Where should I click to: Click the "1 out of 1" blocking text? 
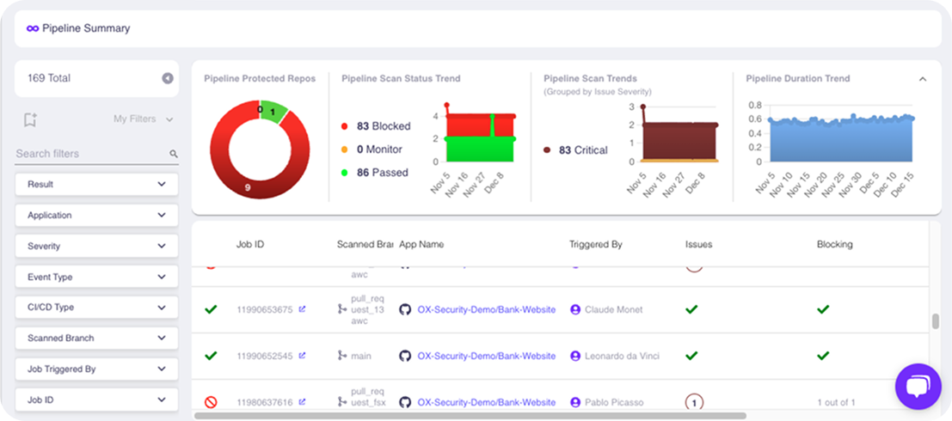836,402
